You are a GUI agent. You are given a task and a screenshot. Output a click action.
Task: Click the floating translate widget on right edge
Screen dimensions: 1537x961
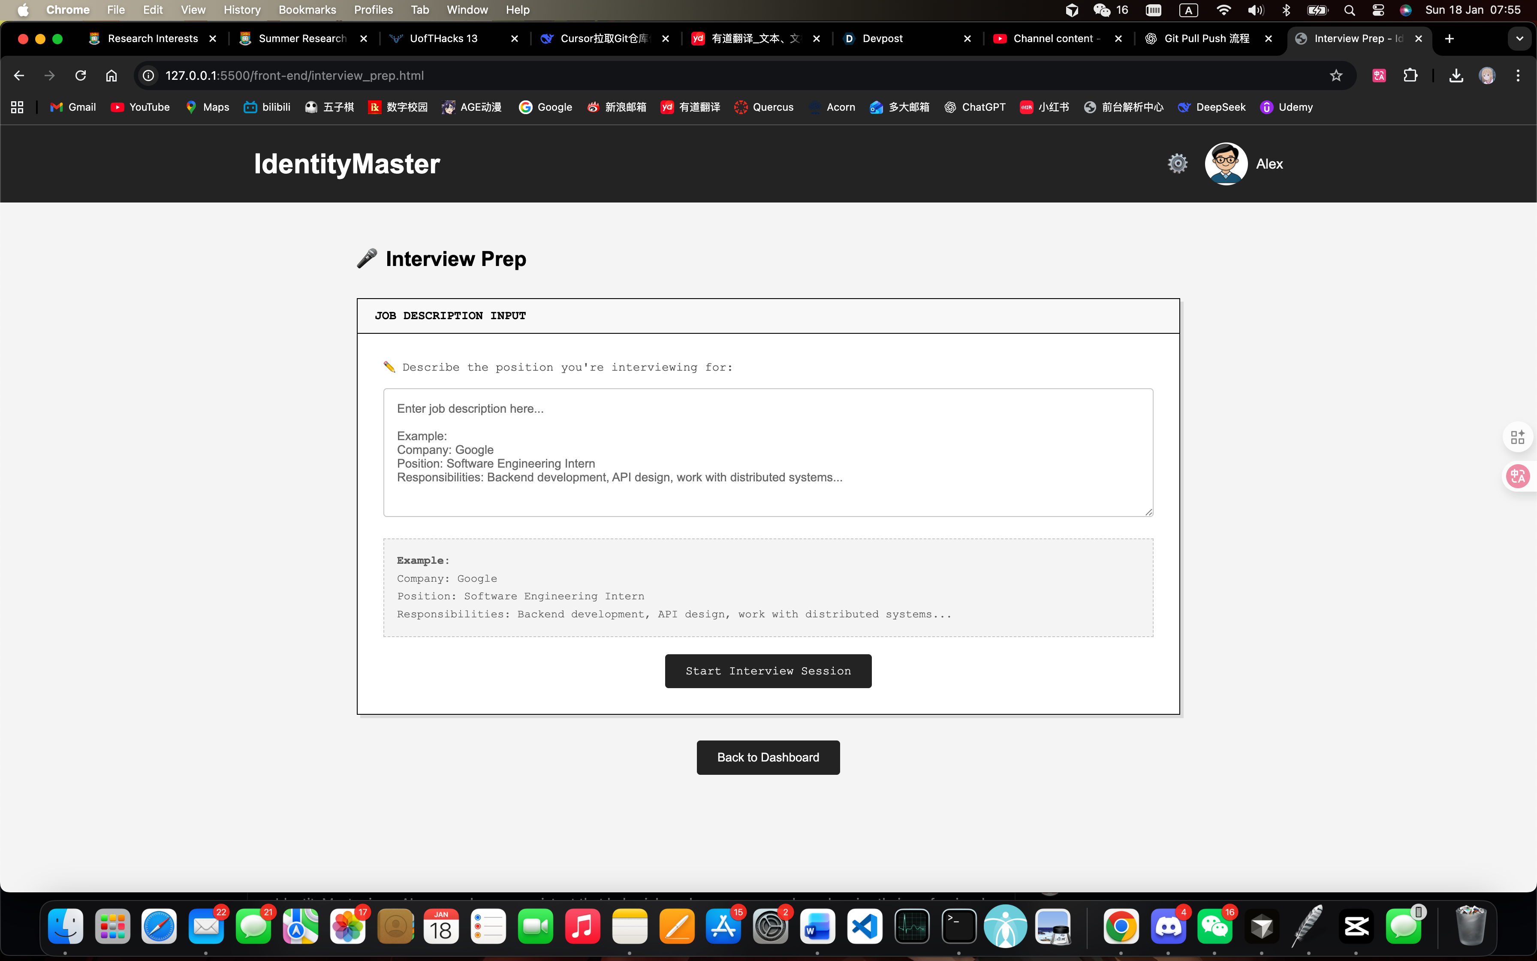pos(1518,476)
